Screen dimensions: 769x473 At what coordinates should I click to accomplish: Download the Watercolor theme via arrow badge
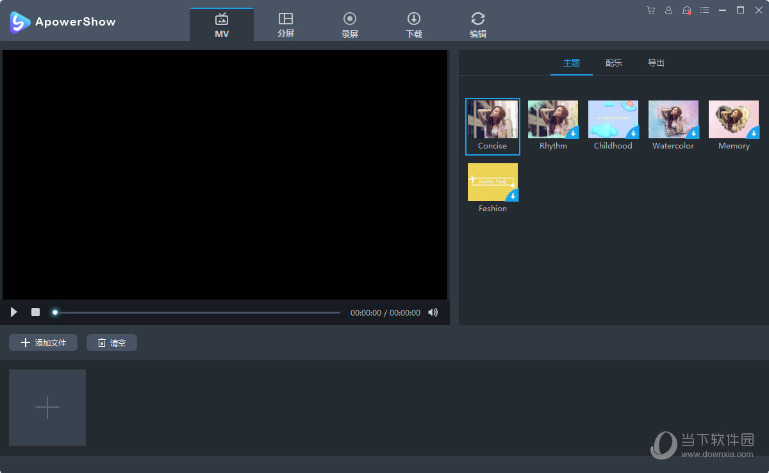(693, 133)
